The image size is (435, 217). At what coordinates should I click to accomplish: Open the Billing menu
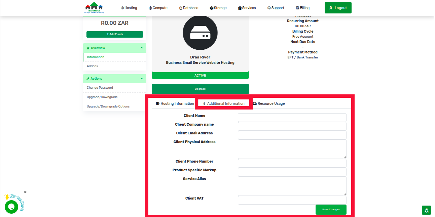303,8
